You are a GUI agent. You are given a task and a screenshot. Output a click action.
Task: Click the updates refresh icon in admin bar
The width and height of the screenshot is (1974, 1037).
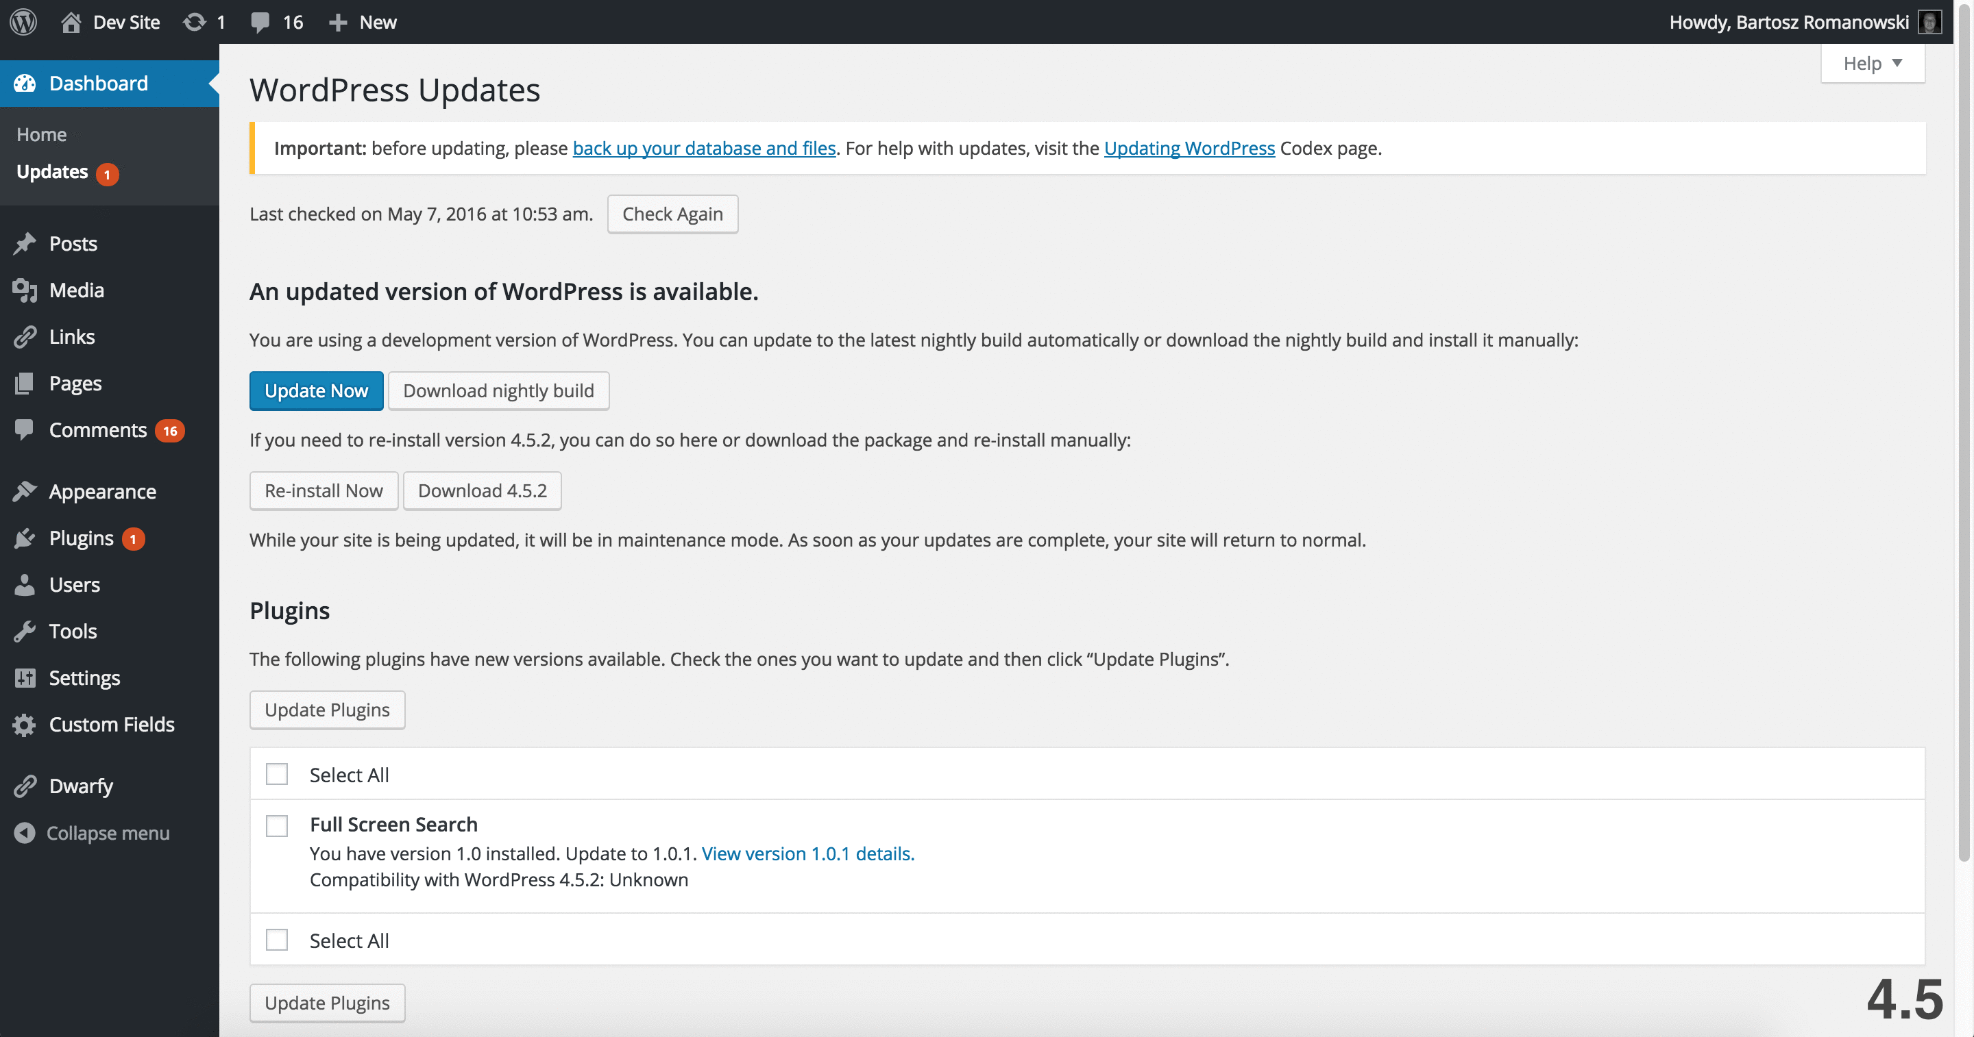[195, 22]
